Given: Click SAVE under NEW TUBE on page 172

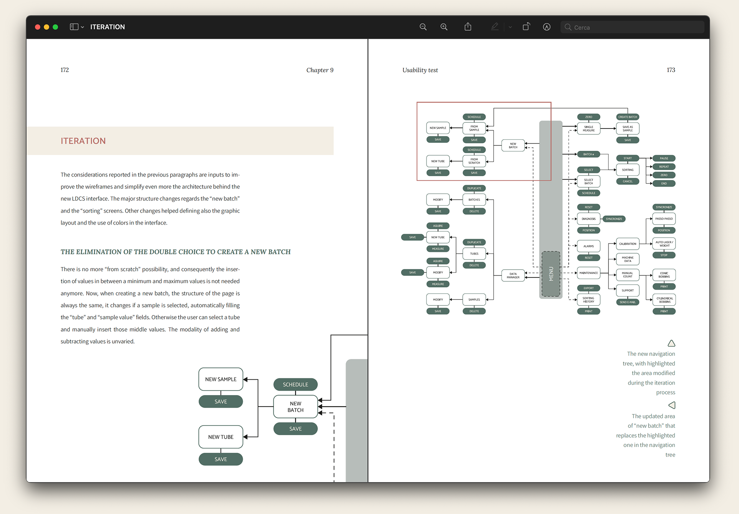Looking at the screenshot, I should (x=221, y=459).
